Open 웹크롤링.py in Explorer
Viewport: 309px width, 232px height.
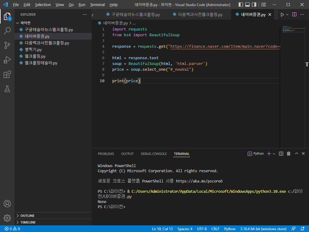53,56
